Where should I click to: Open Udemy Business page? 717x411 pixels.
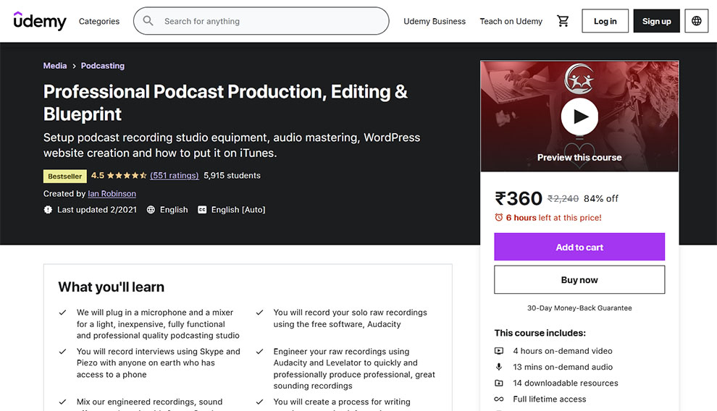435,21
